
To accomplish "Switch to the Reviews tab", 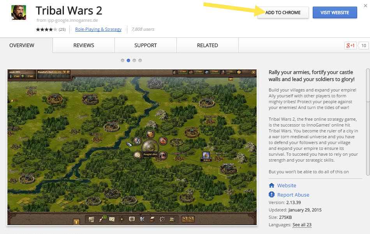I will (x=84, y=45).
